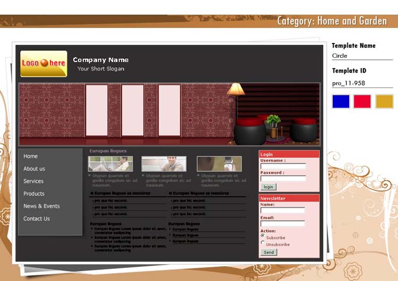Screen dimensions: 398x281
Task: Choose the red color swatch
Action: (362, 101)
